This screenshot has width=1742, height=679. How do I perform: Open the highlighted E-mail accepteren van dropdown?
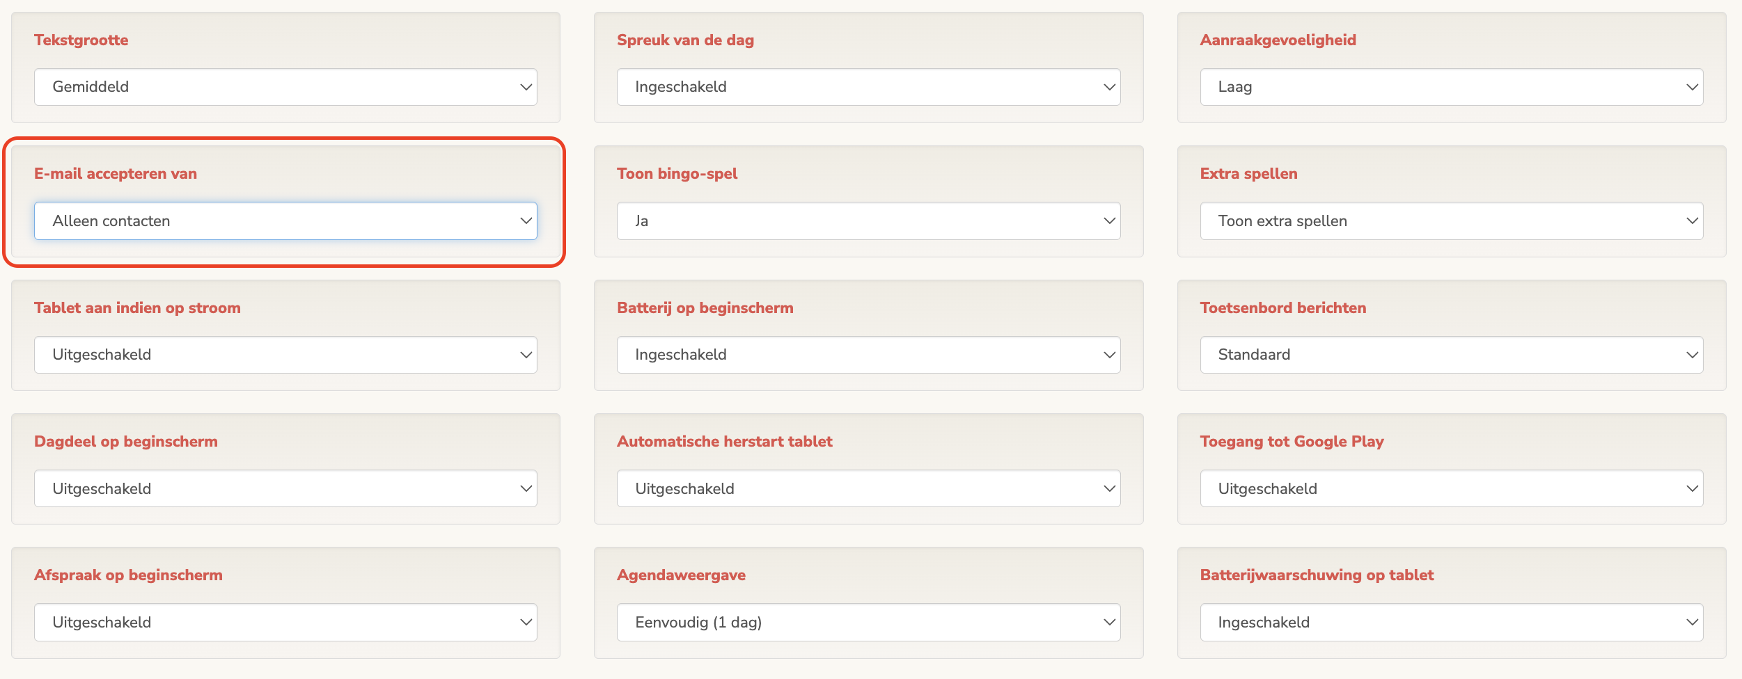(x=285, y=221)
